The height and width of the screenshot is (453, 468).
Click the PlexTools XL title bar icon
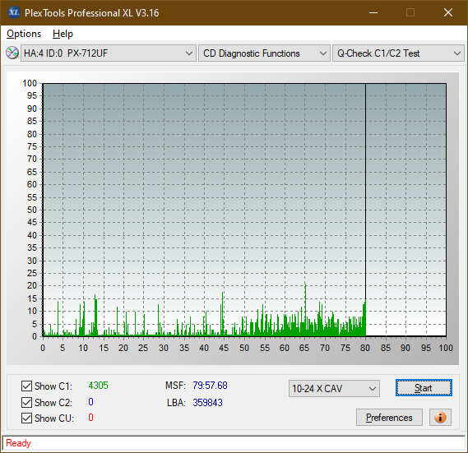pyautogui.click(x=13, y=12)
